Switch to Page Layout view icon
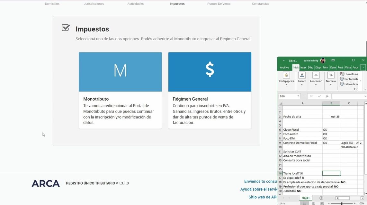Image resolution: width=367 pixels, height=205 pixels. [x=313, y=203]
